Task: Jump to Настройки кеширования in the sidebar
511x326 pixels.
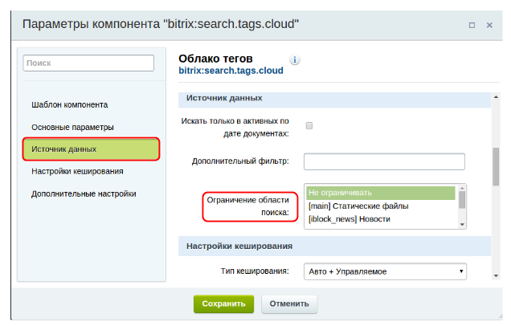Action: (77, 171)
